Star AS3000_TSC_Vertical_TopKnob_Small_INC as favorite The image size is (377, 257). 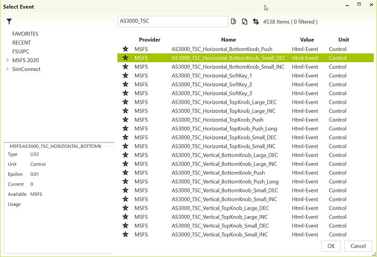point(125,235)
